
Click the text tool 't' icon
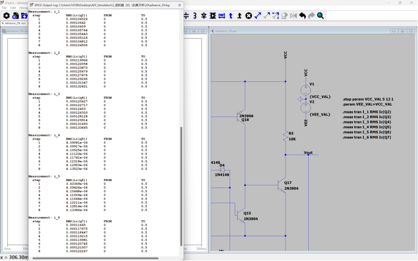[231, 16]
